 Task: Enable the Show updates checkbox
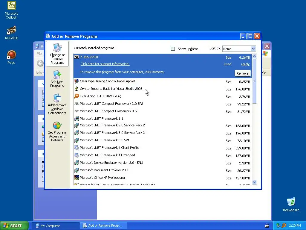(173, 49)
